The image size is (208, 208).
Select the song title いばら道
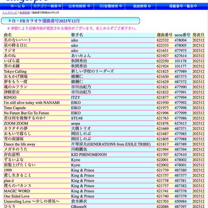click(x=12, y=61)
